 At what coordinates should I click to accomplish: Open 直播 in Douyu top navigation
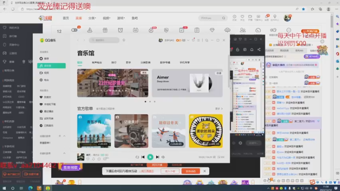[x=79, y=18]
